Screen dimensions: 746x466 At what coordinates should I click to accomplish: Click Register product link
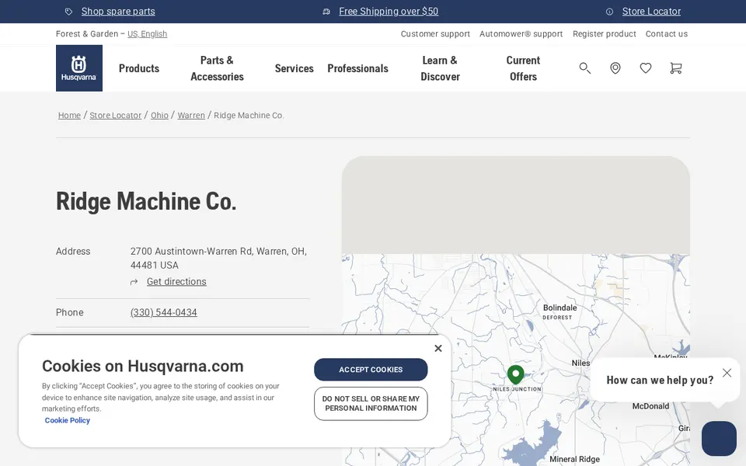pos(605,33)
